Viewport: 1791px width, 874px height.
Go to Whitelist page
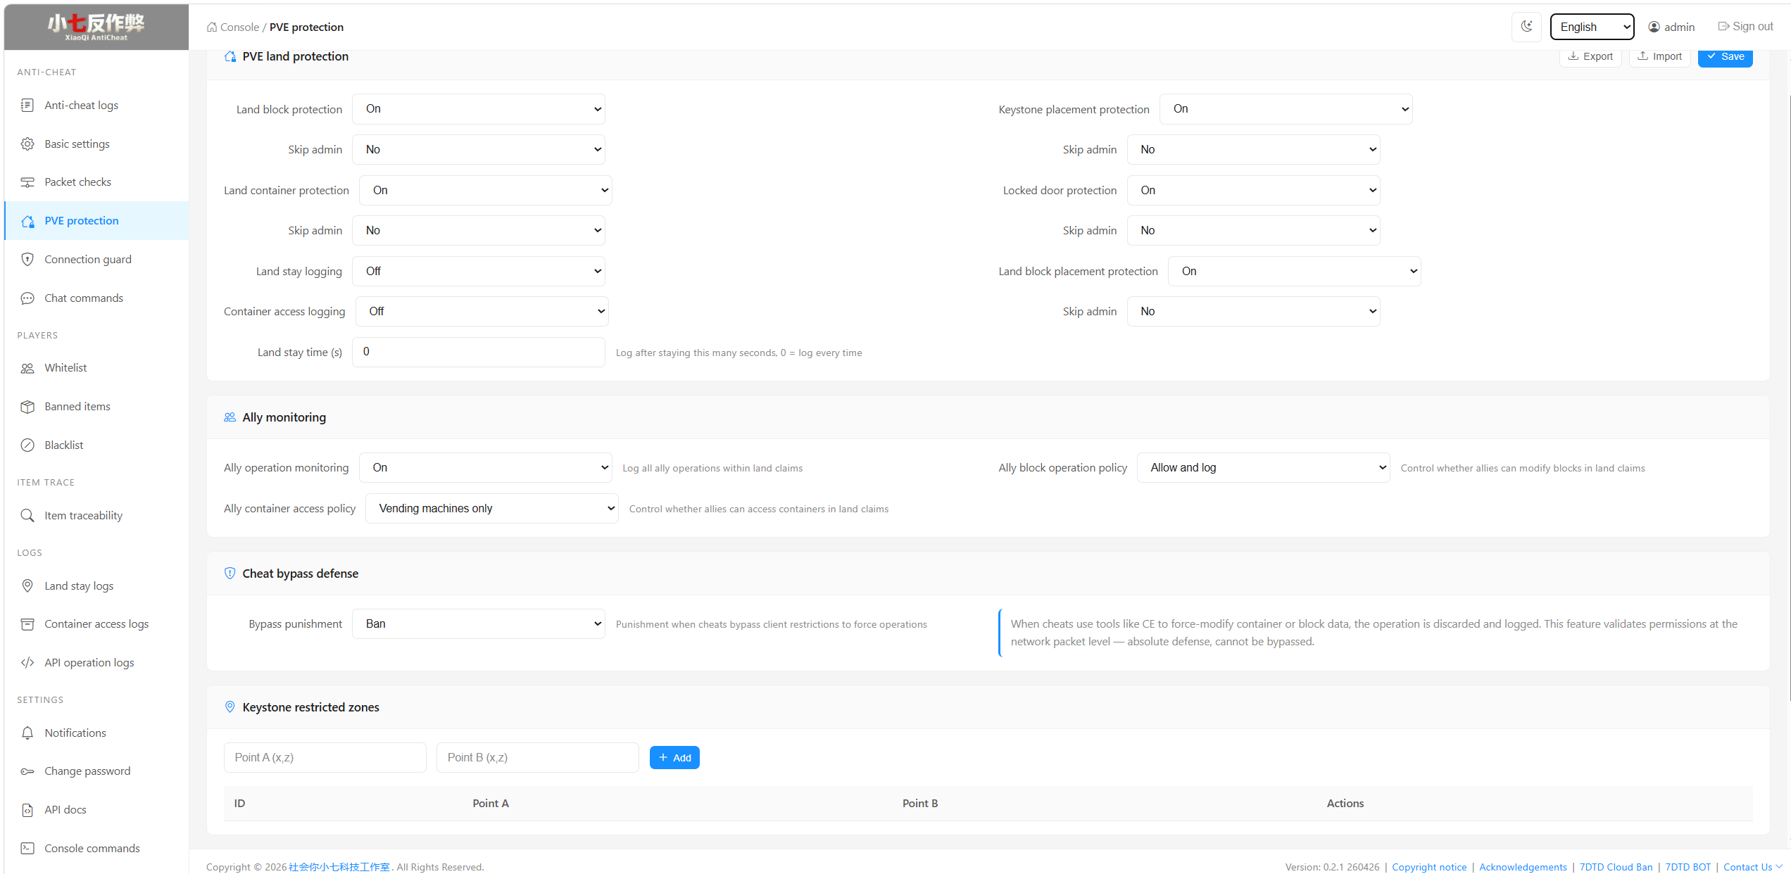(x=65, y=368)
